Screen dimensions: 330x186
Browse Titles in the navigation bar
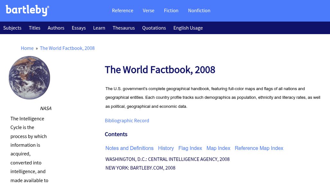[34, 28]
